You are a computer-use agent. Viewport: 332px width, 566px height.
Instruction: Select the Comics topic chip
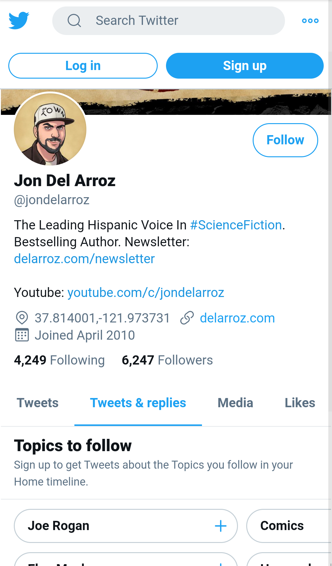(289, 526)
